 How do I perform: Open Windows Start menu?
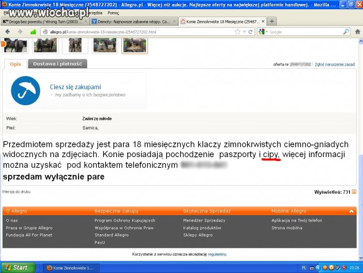(18, 268)
